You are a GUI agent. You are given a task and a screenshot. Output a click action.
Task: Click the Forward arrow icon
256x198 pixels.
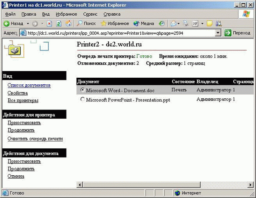pos(35,24)
